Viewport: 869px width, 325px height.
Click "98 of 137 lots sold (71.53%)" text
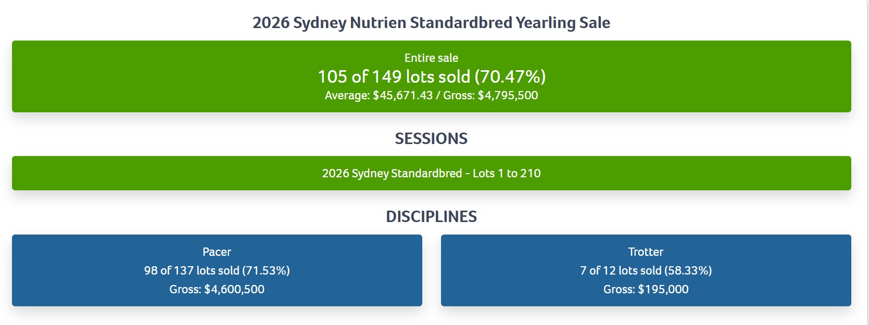(x=217, y=270)
